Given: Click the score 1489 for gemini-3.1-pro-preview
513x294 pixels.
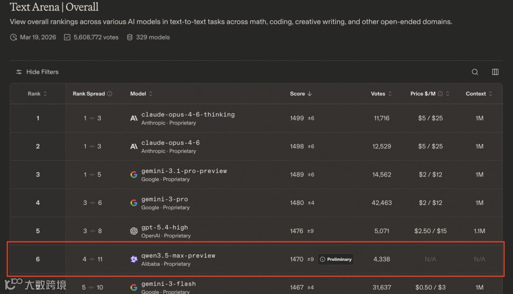Looking at the screenshot, I should [297, 175].
